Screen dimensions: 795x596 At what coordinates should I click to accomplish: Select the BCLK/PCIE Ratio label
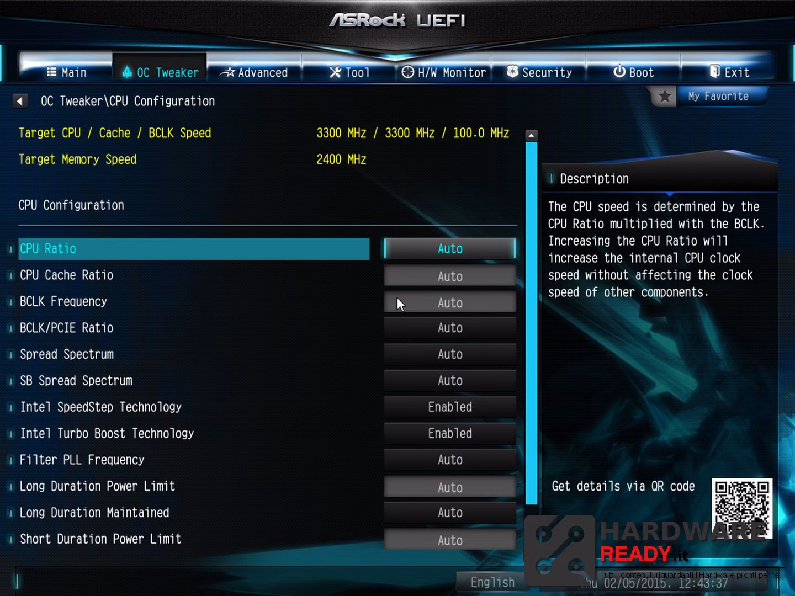pyautogui.click(x=66, y=328)
